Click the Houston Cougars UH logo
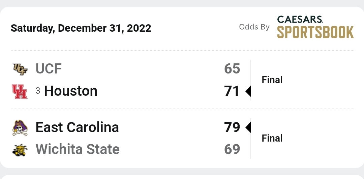Screen dimensions: 364x179 click(20, 92)
